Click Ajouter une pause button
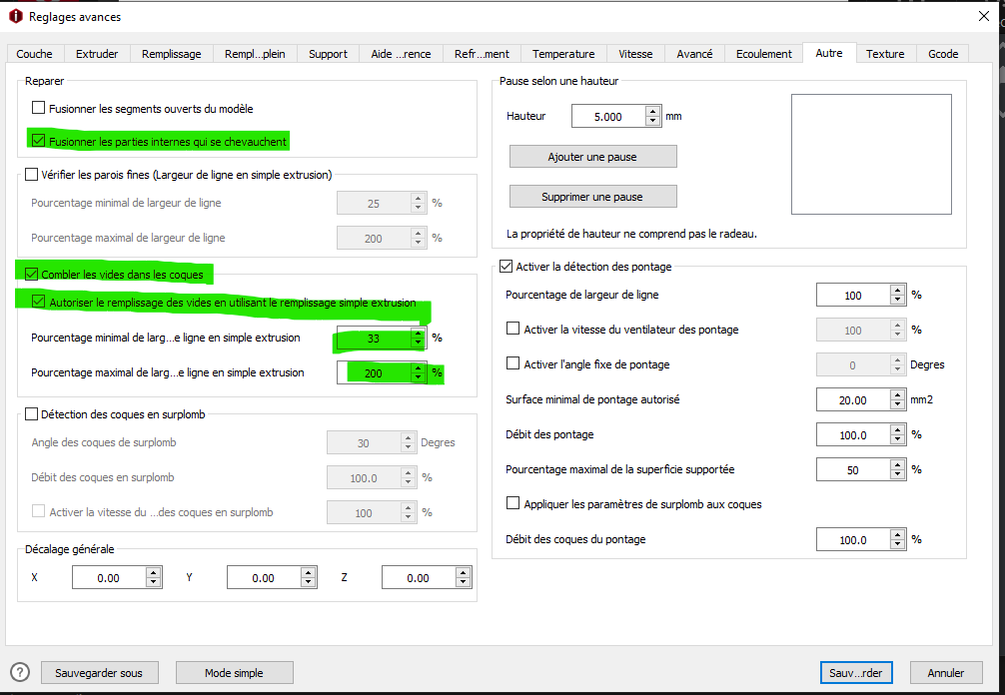1005x695 pixels. (592, 157)
